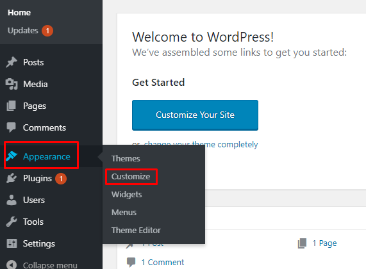Image resolution: width=366 pixels, height=269 pixels.
Task: Click the Comments speech bubble icon
Action: 11,127
